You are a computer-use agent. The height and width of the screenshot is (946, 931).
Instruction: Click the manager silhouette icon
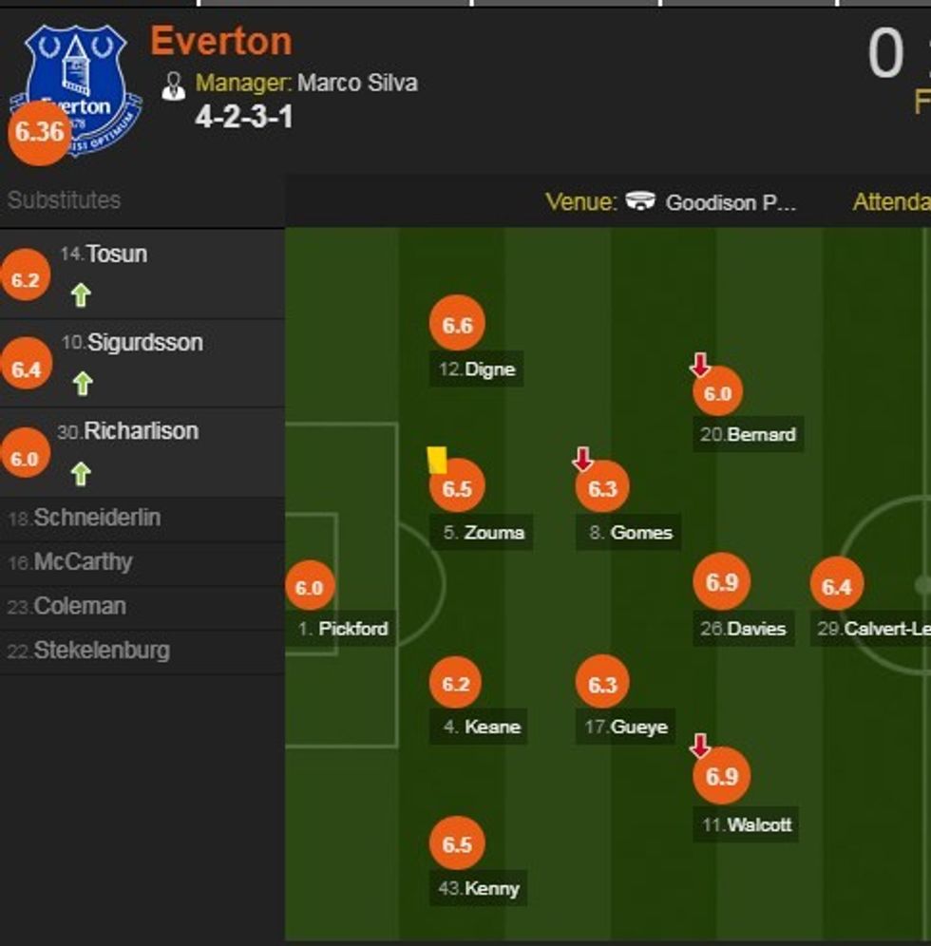pos(173,85)
